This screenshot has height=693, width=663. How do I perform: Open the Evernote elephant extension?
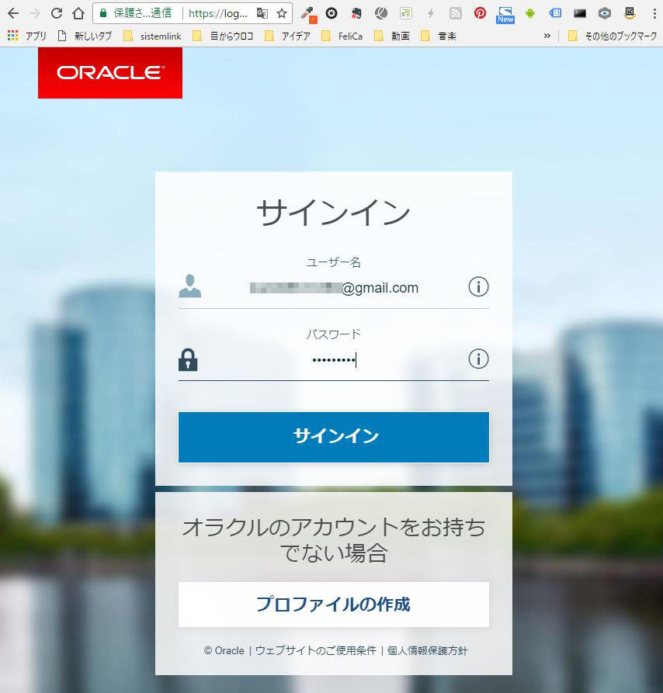(356, 13)
